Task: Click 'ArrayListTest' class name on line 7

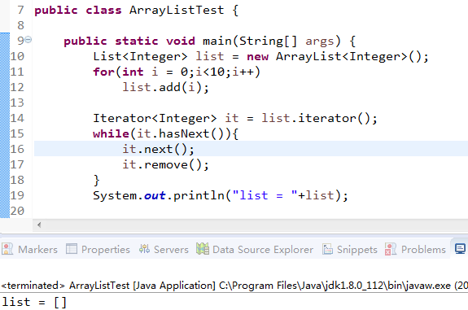Action: (x=177, y=10)
